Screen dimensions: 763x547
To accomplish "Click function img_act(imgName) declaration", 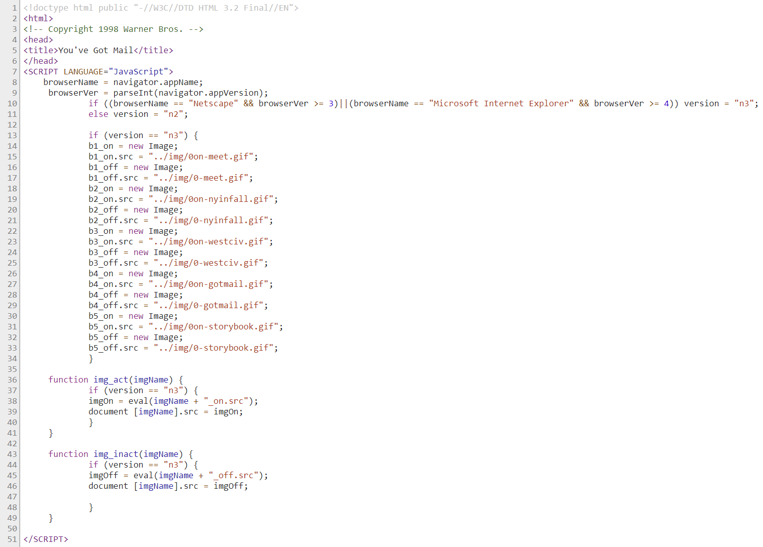I will pyautogui.click(x=116, y=380).
